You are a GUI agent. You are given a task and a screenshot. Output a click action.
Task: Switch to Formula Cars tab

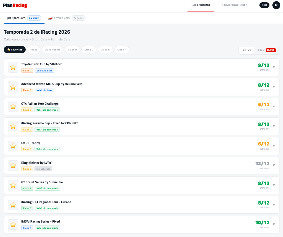[x=66, y=18]
